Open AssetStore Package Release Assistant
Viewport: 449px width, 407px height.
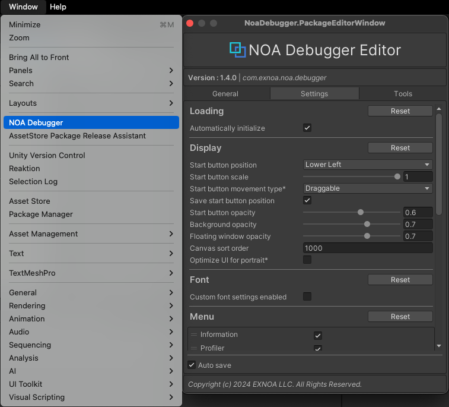pos(91,135)
